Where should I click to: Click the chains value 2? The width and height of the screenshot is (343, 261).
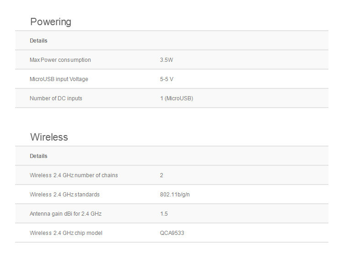coord(161,175)
